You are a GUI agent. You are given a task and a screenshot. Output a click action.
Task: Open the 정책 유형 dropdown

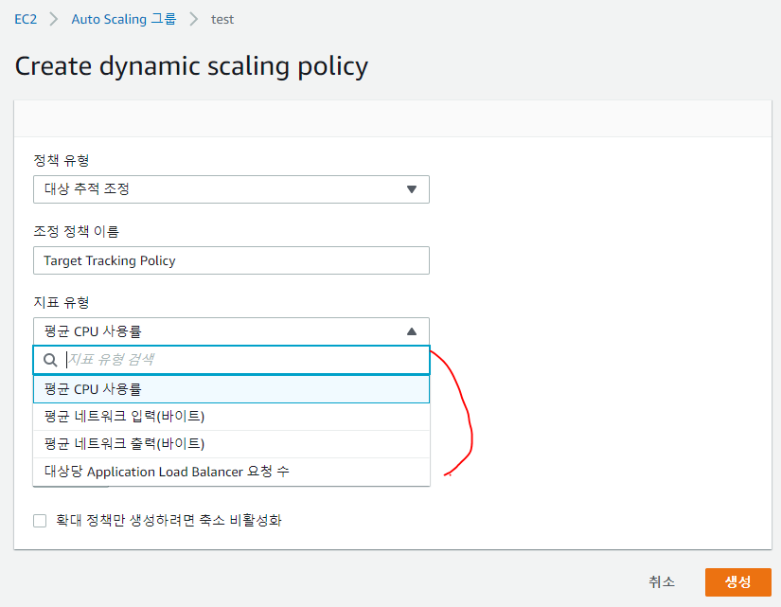[231, 189]
